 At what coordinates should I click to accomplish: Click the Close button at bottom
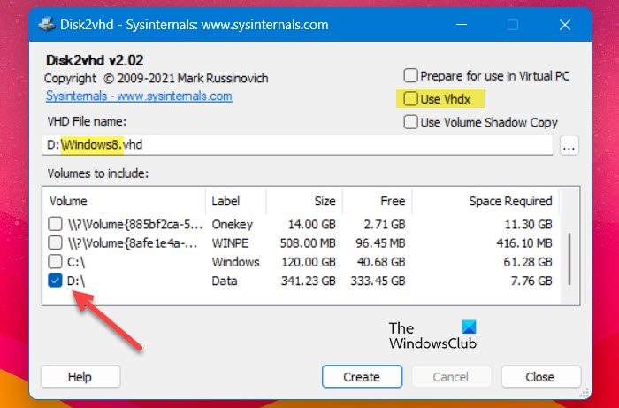(540, 377)
